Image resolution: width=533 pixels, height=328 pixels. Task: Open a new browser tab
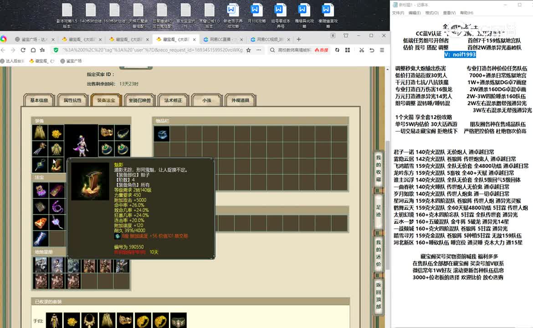point(299,40)
